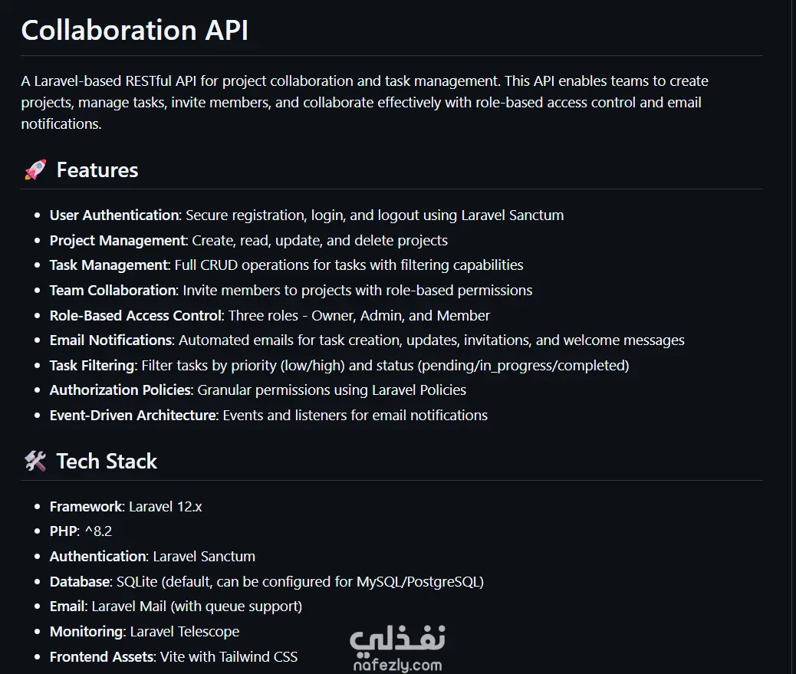
Task: Click the Team Collaboration feature label
Action: pyautogui.click(x=113, y=291)
